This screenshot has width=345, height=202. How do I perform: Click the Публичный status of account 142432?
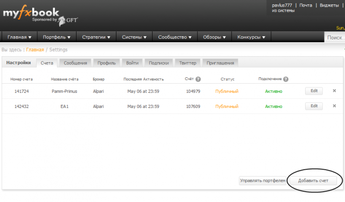[226, 106]
